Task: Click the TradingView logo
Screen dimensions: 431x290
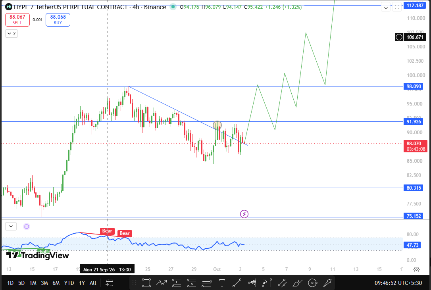Action: (x=38, y=255)
